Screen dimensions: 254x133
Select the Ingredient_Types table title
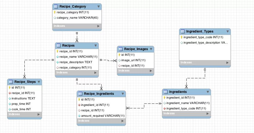click(x=200, y=31)
